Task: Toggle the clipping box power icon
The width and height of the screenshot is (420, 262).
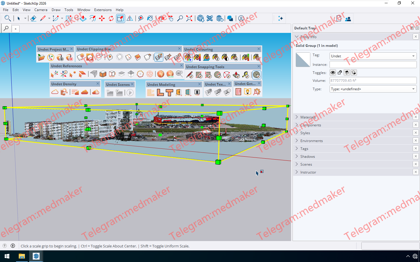Action: click(x=80, y=57)
